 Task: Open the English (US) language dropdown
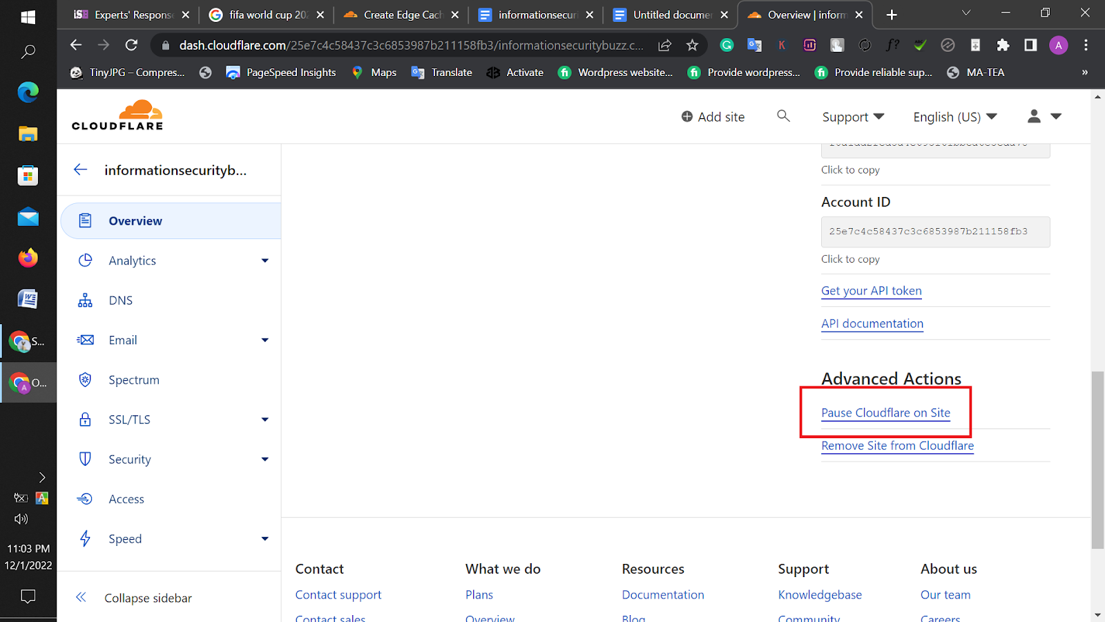955,117
